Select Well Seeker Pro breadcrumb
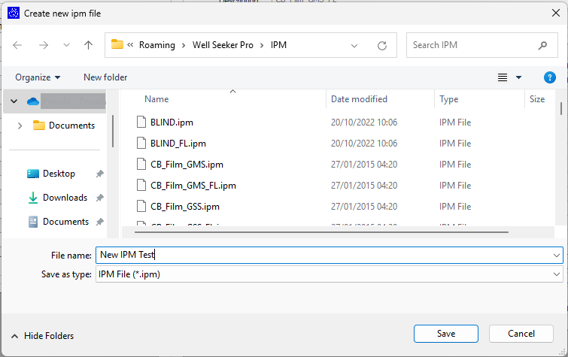 (x=223, y=45)
